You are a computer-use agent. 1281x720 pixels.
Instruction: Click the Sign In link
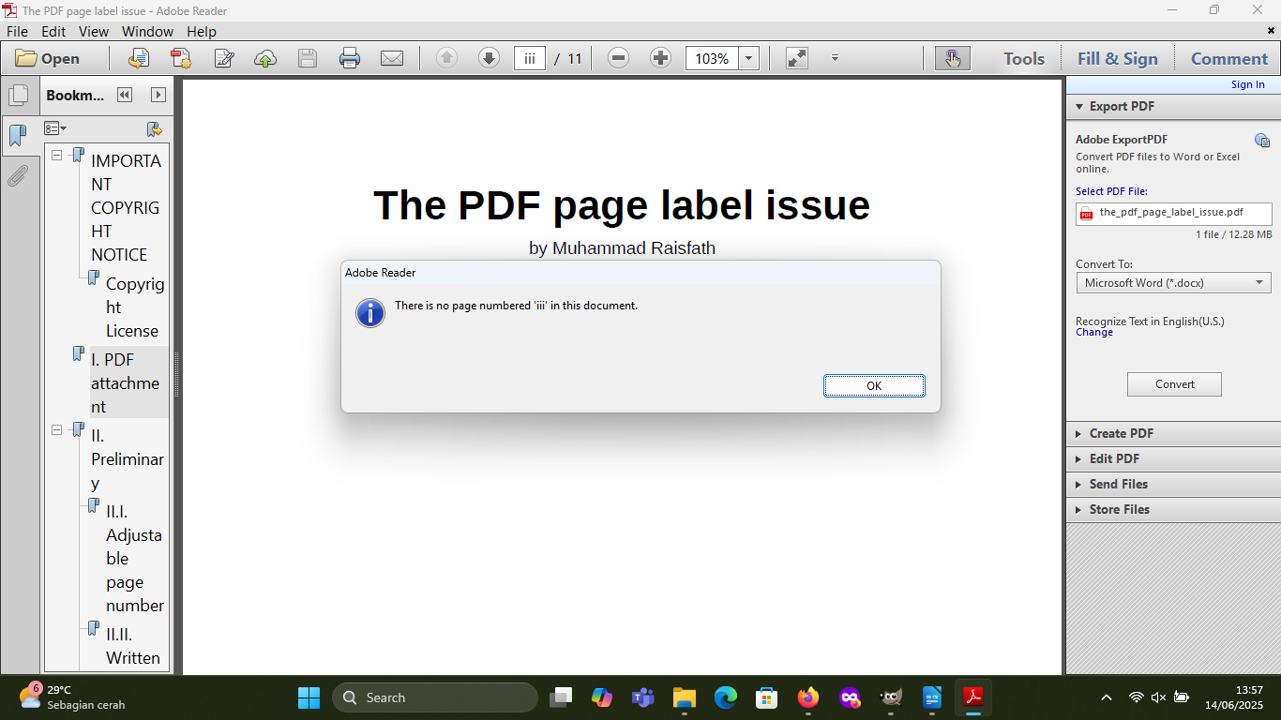point(1247,84)
